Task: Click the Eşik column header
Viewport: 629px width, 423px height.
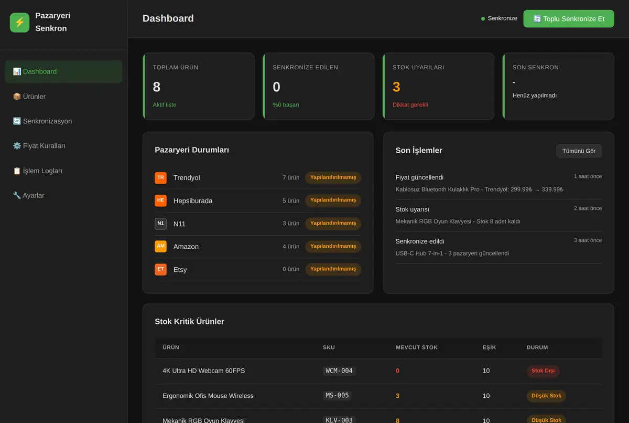Action: click(489, 347)
